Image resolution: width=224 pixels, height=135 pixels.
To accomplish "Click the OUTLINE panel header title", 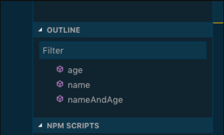I will [x=63, y=30].
